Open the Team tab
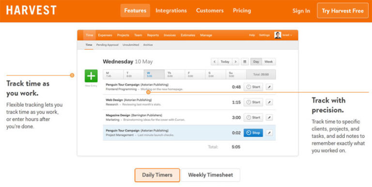Viewport: 372px width, 187px height. click(x=138, y=35)
